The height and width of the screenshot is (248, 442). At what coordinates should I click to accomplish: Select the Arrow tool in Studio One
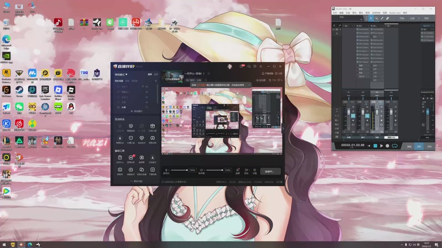pyautogui.click(x=371, y=18)
